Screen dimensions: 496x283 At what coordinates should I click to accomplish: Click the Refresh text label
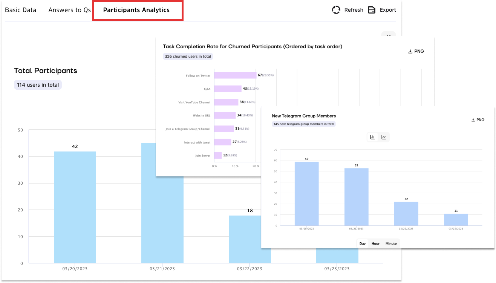tap(354, 10)
